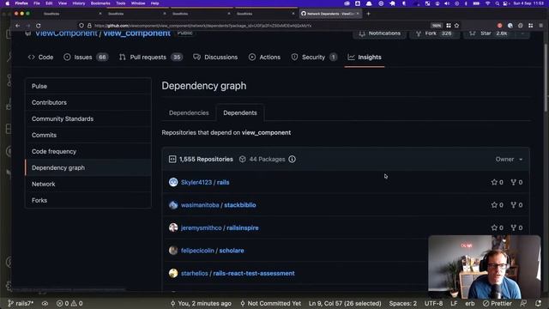Click the Notifications button
The width and height of the screenshot is (549, 309).
379,33
